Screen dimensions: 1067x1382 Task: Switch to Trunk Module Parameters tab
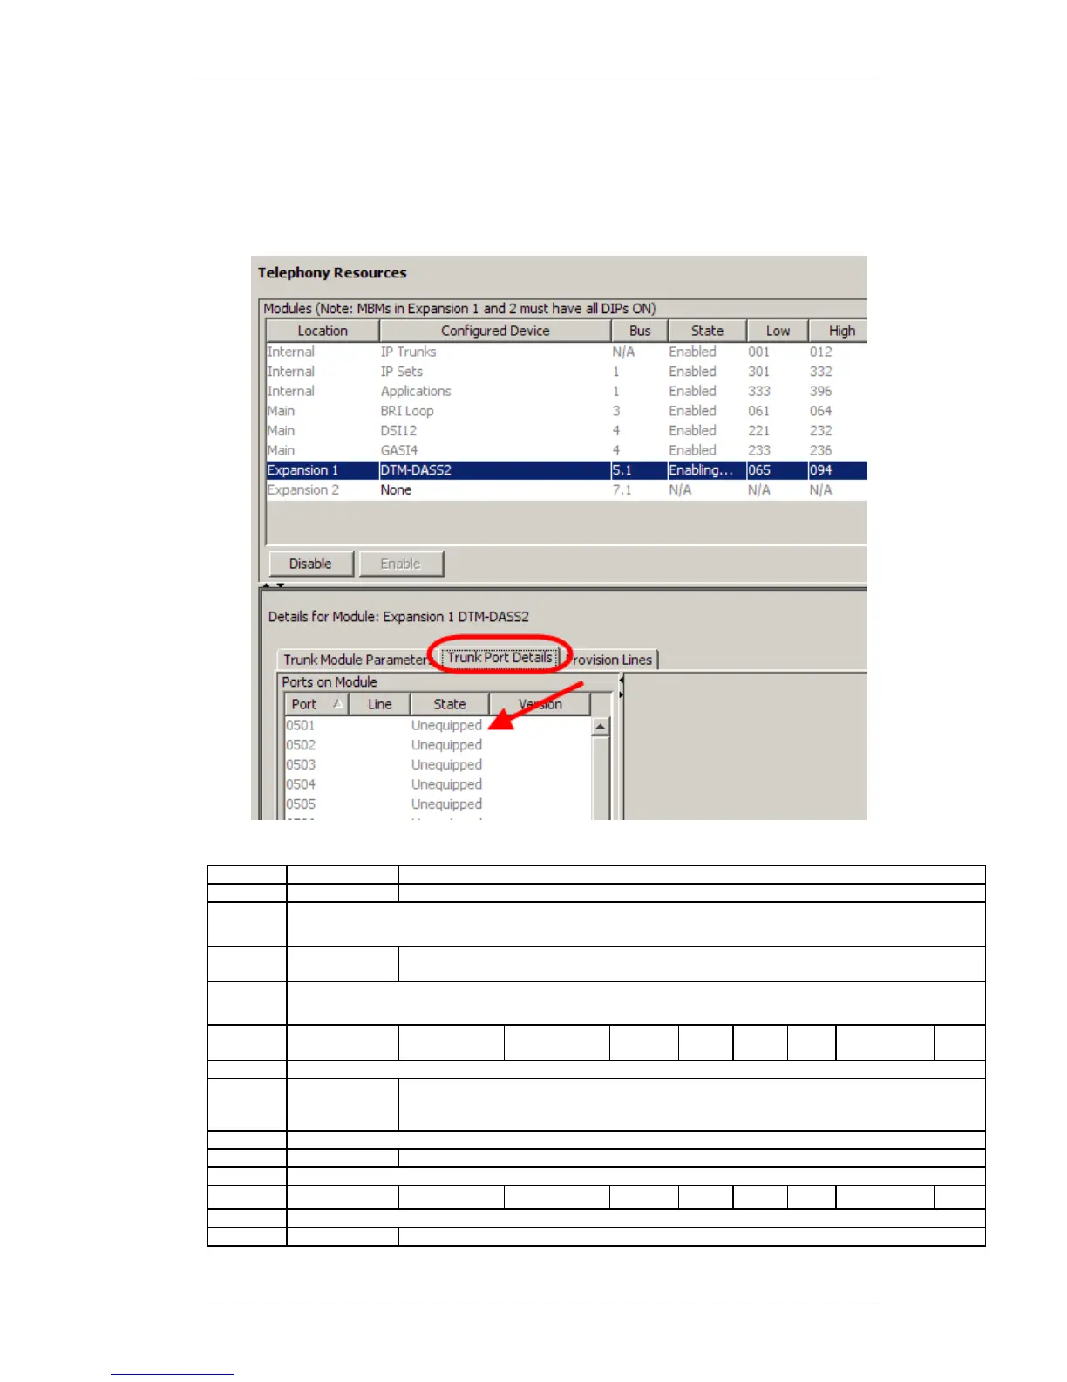point(357,660)
